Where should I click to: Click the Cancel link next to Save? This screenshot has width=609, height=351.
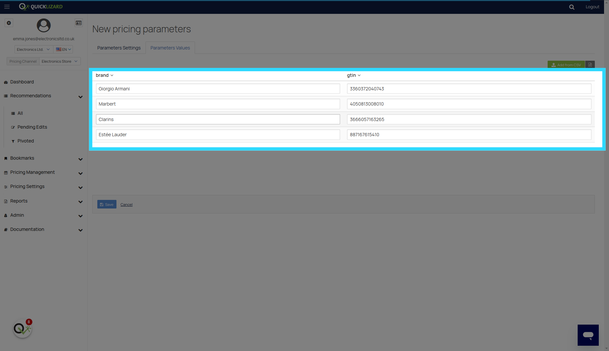pyautogui.click(x=126, y=204)
